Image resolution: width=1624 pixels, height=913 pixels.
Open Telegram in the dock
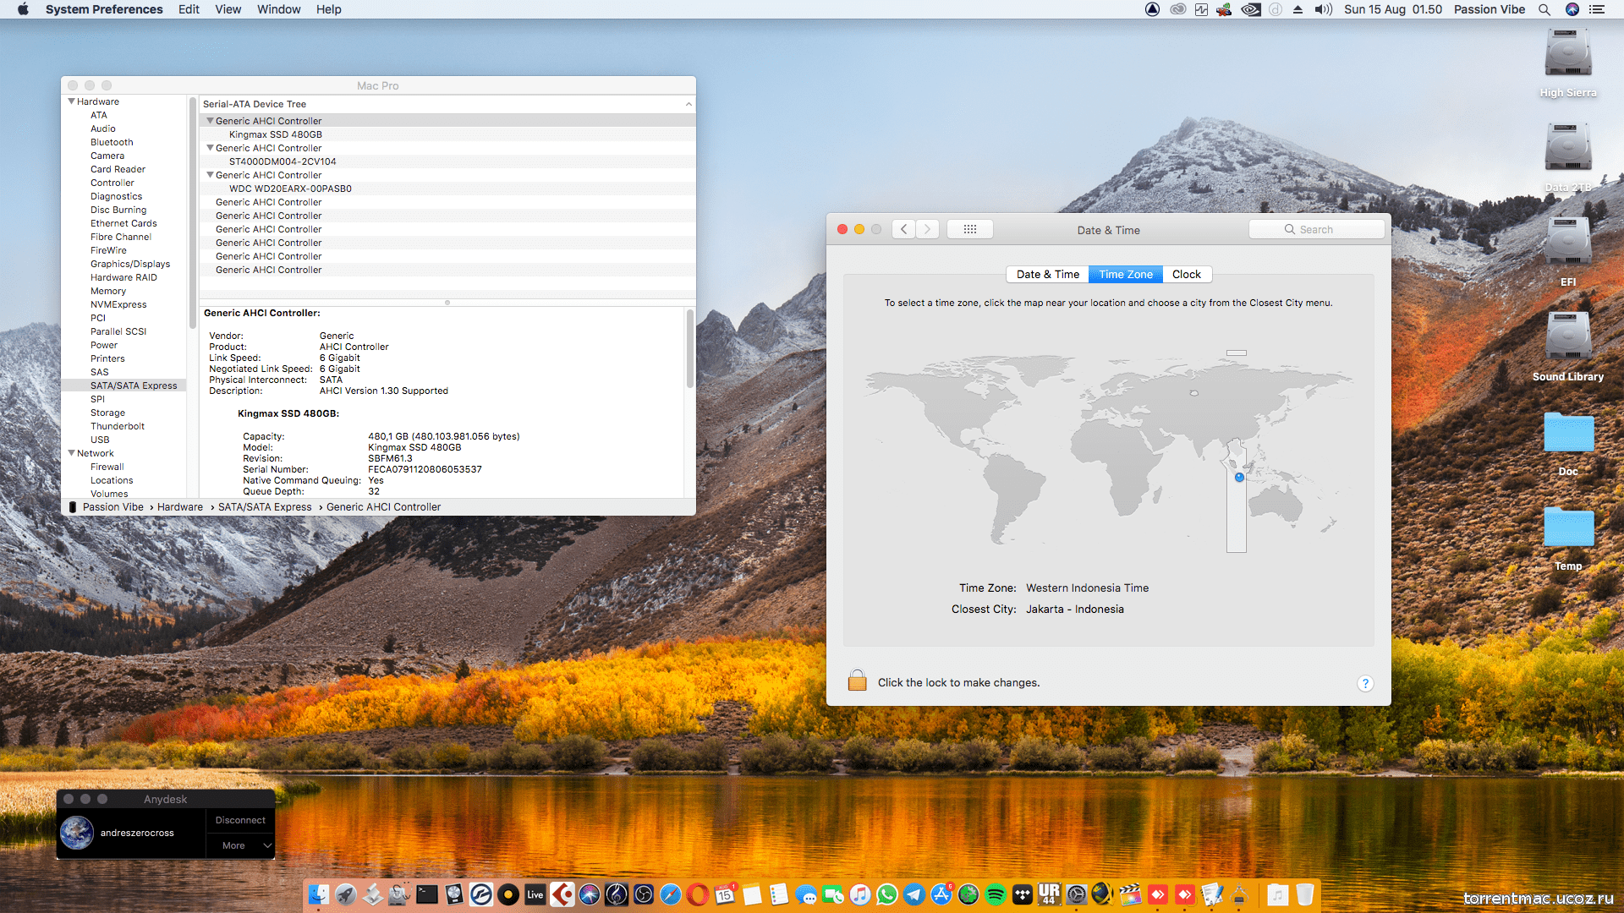(914, 894)
